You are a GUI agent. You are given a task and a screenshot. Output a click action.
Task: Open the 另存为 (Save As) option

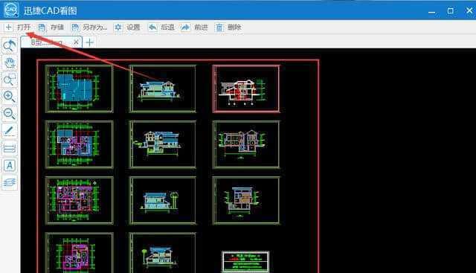coord(89,28)
